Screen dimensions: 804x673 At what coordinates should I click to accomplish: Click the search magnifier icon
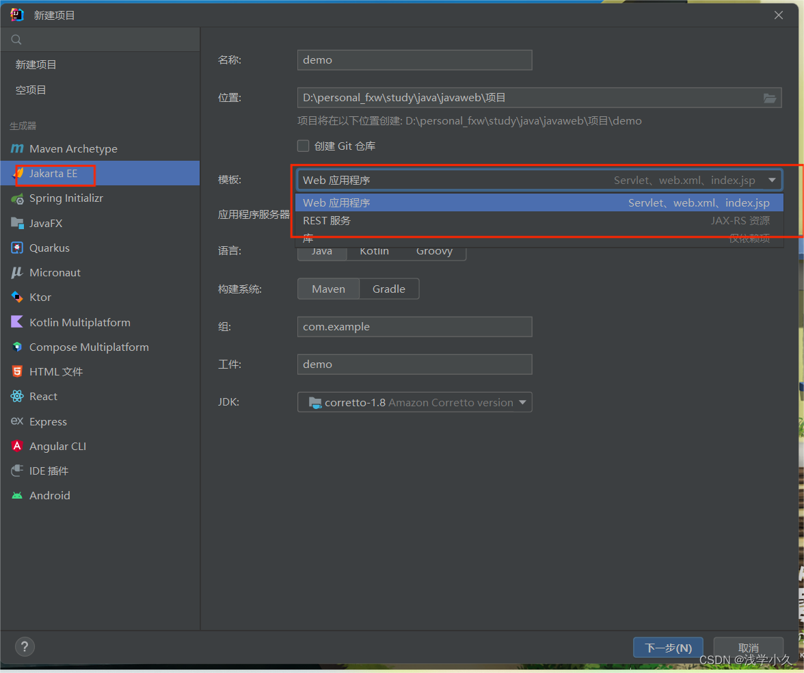point(16,40)
